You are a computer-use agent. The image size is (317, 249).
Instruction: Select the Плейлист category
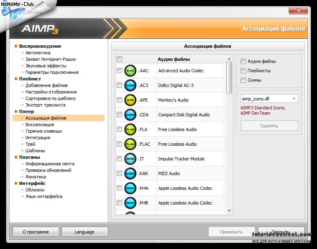click(30, 79)
